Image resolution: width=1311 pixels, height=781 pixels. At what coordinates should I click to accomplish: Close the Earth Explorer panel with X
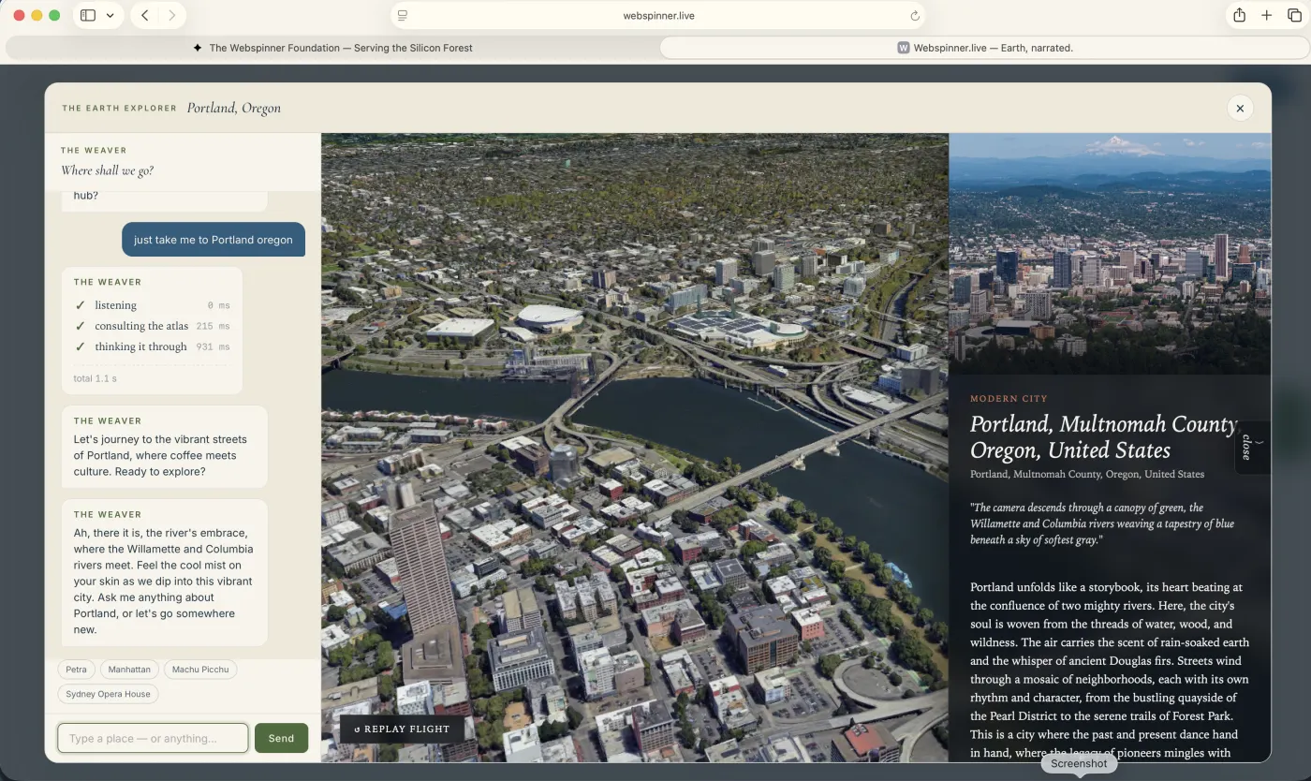click(1240, 108)
